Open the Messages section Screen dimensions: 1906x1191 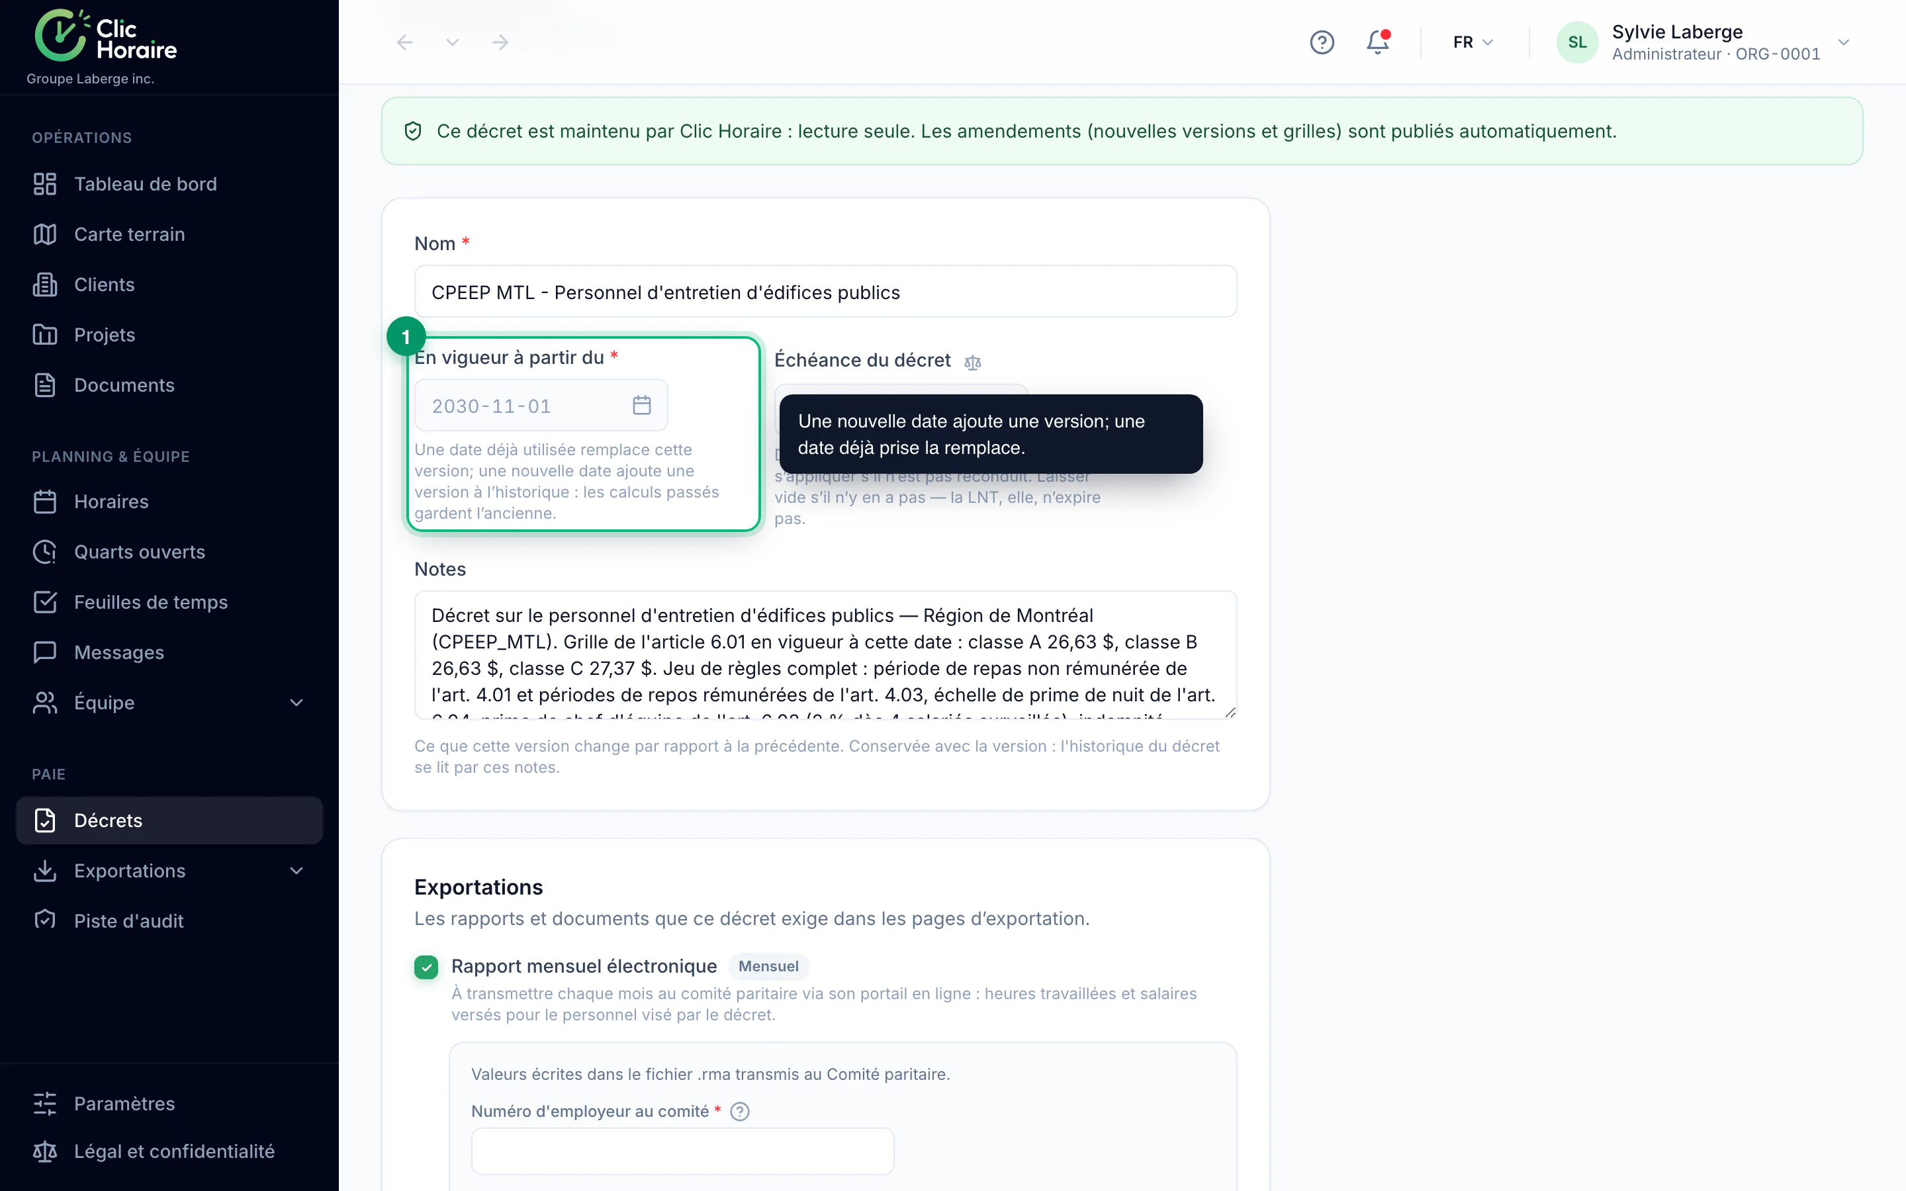pyautogui.click(x=169, y=652)
